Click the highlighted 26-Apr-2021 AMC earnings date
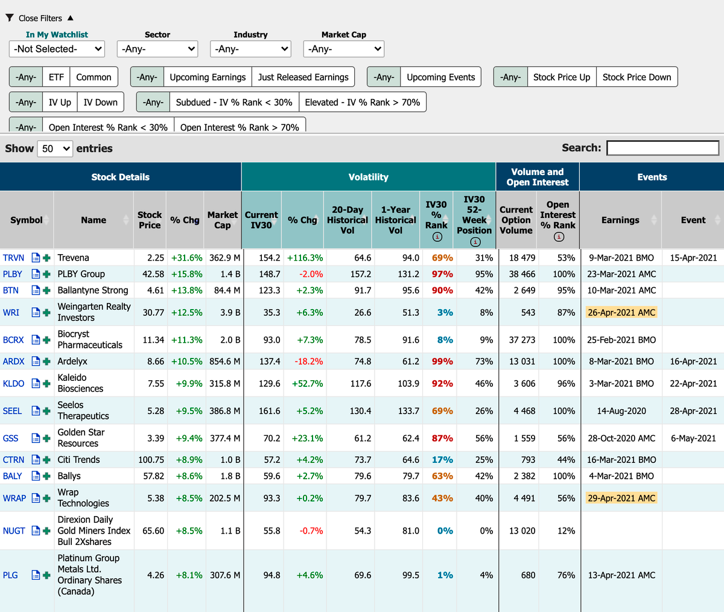The image size is (724, 612). (x=621, y=313)
